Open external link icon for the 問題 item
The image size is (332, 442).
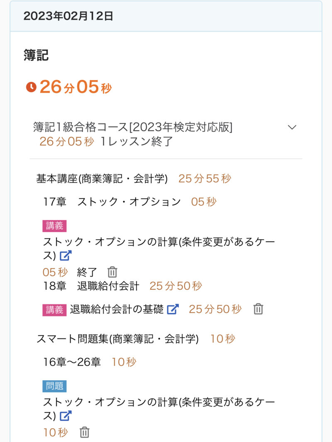click(66, 415)
